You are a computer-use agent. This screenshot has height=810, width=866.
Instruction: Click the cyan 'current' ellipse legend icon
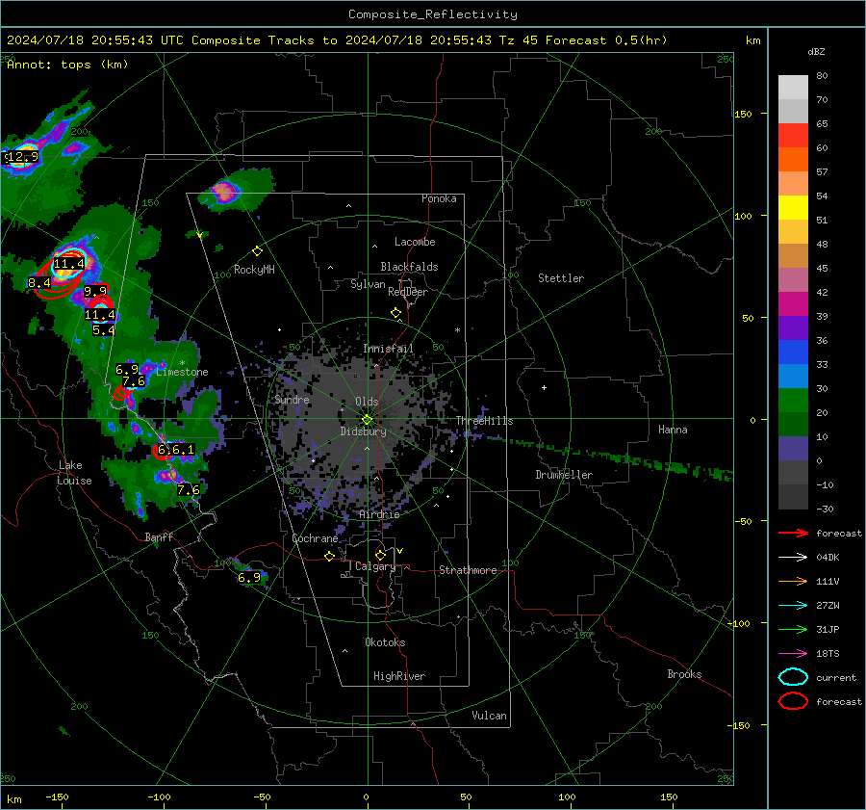[793, 677]
